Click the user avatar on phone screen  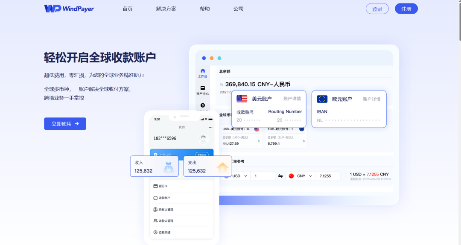[203, 139]
